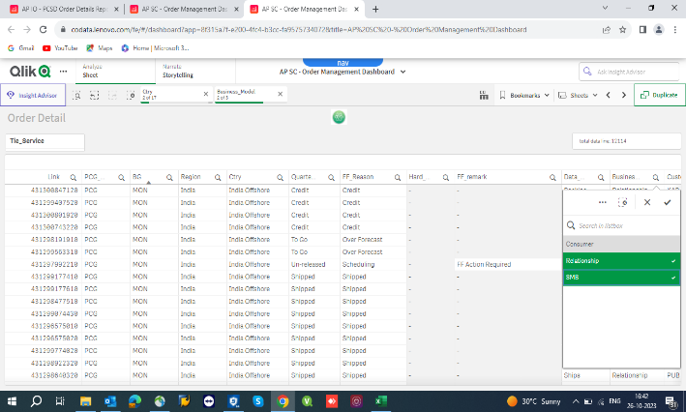Viewport: 686px width, 412px height.
Task: Open Excel from the Windows taskbar
Action: pos(382,400)
